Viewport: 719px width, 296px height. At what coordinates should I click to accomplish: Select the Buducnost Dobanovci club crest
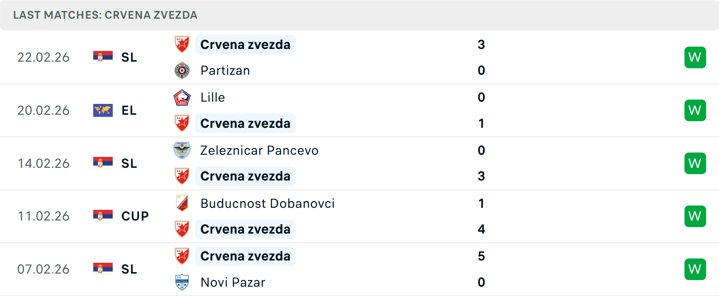click(182, 204)
